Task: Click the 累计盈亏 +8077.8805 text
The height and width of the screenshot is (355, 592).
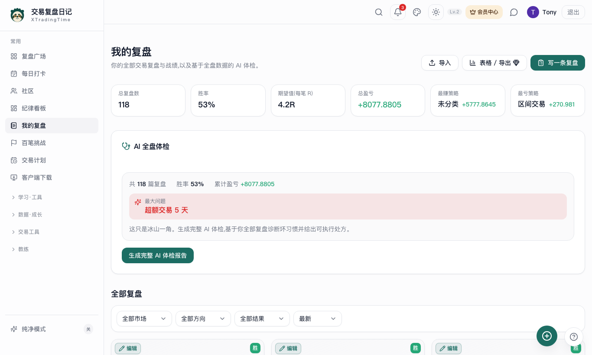Action: tap(244, 184)
